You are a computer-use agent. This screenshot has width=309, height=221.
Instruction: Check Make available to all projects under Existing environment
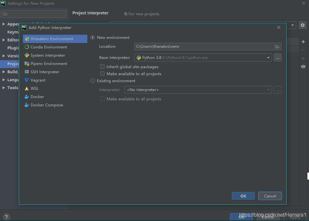pyautogui.click(x=102, y=99)
